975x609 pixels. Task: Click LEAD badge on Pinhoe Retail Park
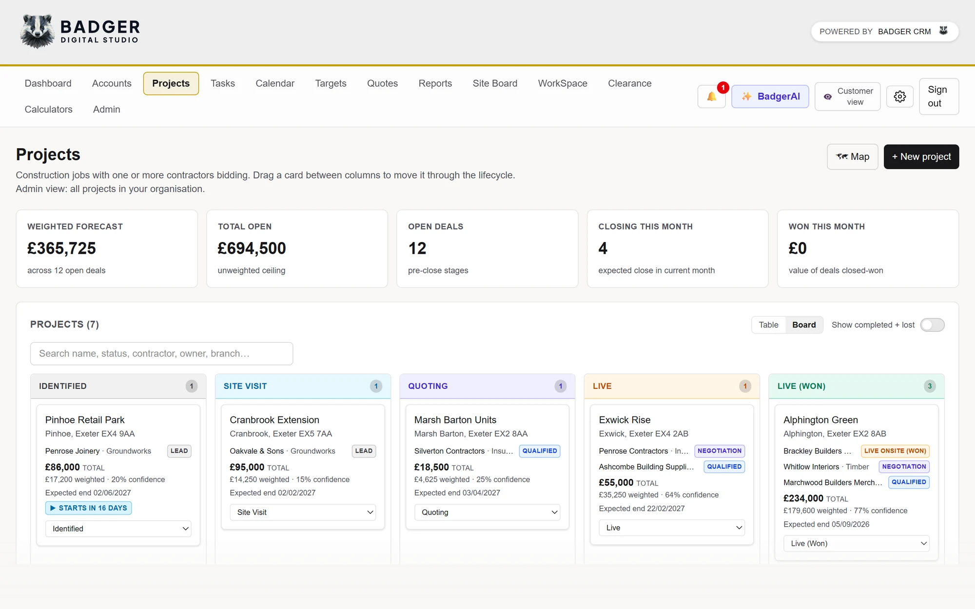(179, 451)
